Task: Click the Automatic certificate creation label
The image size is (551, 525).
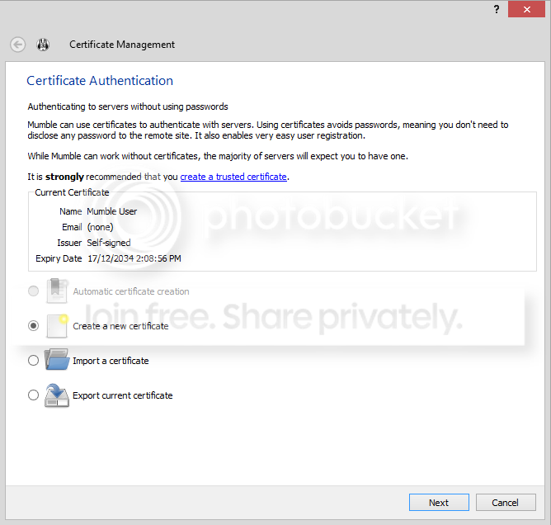Action: 131,291
